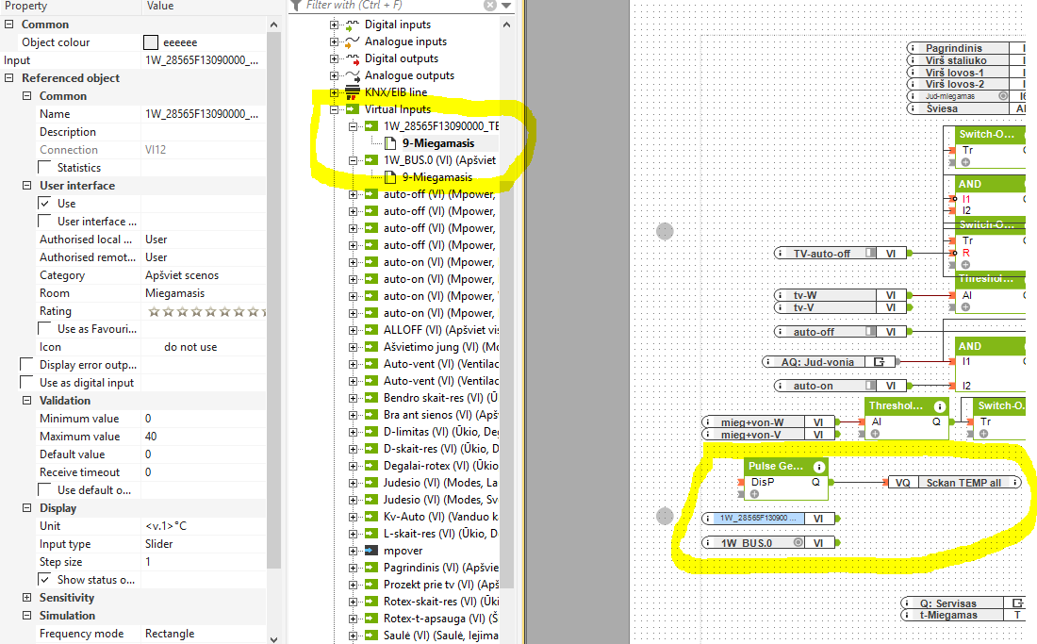This screenshot has height=644, width=1037.
Task: Select Degalai-rotex (VI) in the tree
Action: 441,466
